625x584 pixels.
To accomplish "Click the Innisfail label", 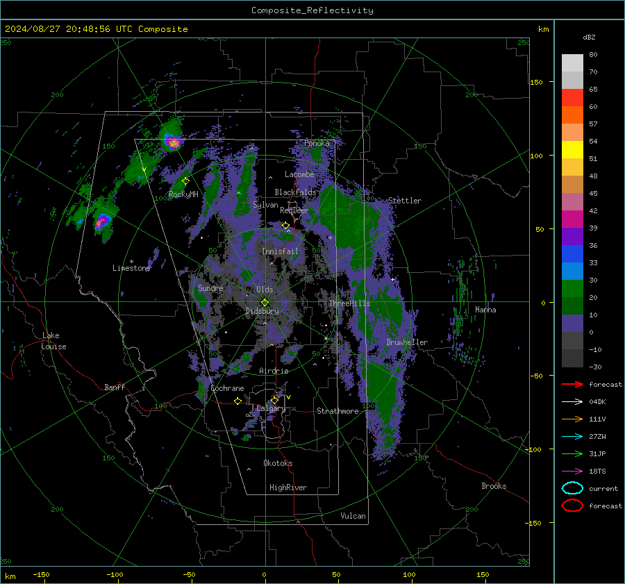I will tap(280, 251).
